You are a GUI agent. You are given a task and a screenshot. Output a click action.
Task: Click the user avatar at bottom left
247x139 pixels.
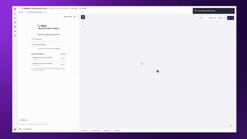[15, 129]
